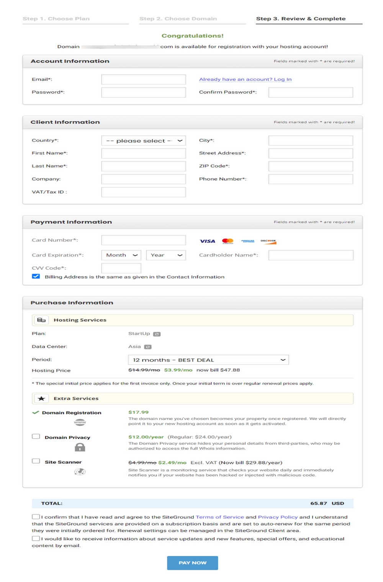The height and width of the screenshot is (582, 383).
Task: Open the card expiration Month dropdown
Action: point(121,255)
